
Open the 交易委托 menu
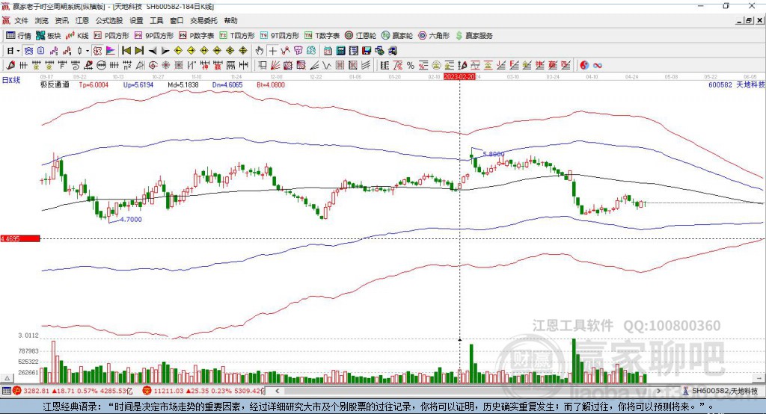pos(203,20)
